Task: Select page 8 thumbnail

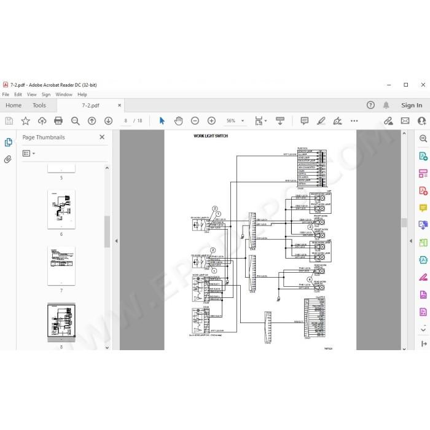Action: pyautogui.click(x=61, y=321)
